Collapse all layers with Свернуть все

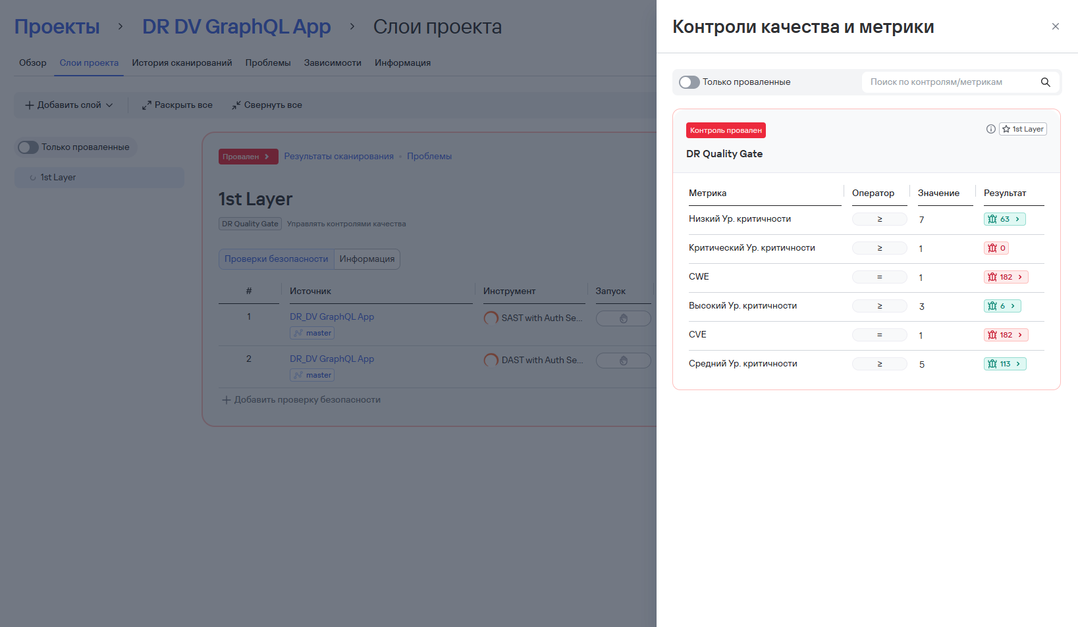coord(267,105)
